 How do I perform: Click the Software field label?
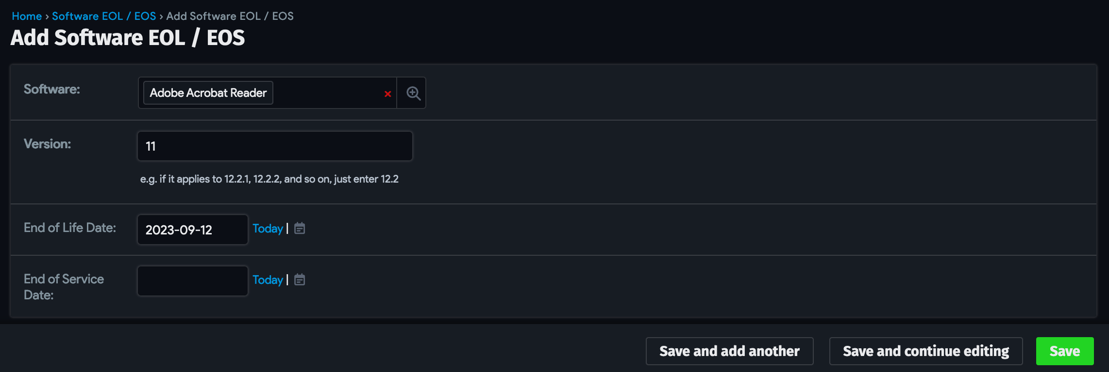click(51, 89)
